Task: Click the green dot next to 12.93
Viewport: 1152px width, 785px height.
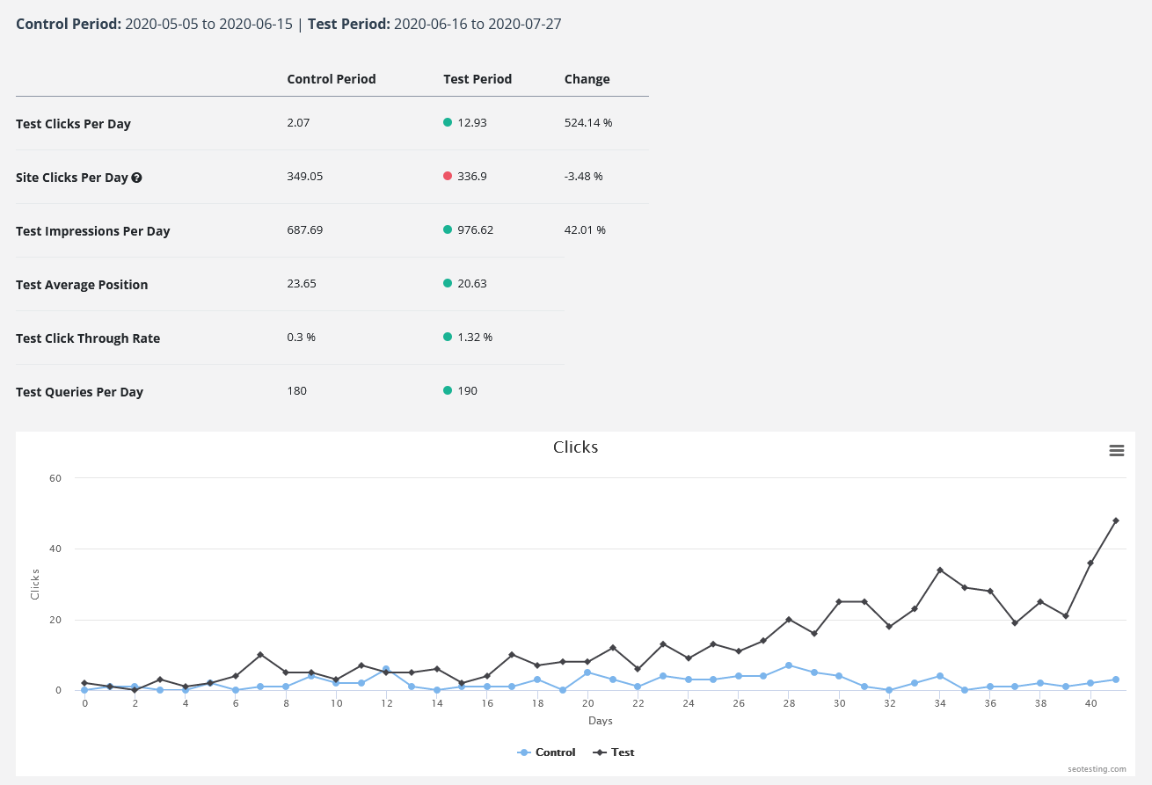Action: tap(448, 122)
